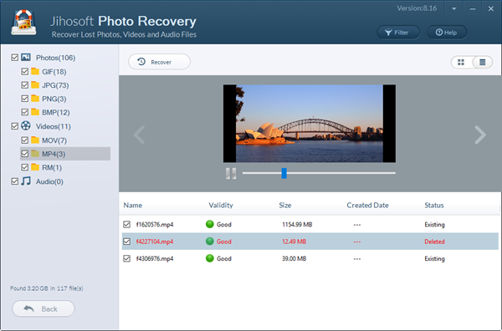The width and height of the screenshot is (502, 331).
Task: Select file name f1620576.mp4
Action: point(155,225)
